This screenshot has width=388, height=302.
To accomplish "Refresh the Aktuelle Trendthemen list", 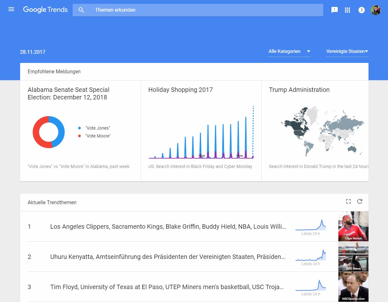I will pyautogui.click(x=360, y=201).
